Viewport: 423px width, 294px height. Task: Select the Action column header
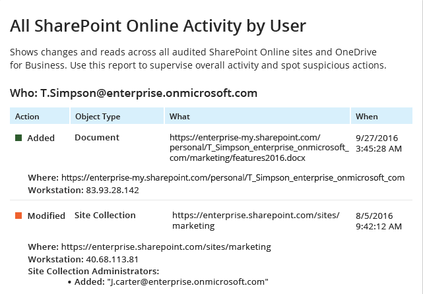coord(40,116)
